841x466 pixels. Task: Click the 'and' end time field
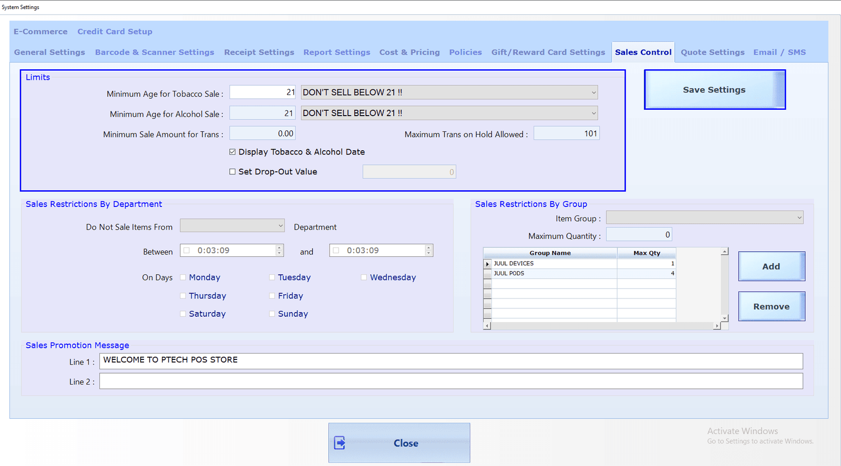[x=381, y=251]
